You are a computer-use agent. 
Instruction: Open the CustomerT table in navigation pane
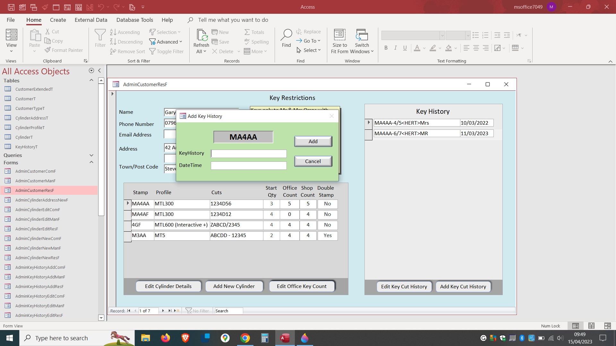pyautogui.click(x=25, y=99)
